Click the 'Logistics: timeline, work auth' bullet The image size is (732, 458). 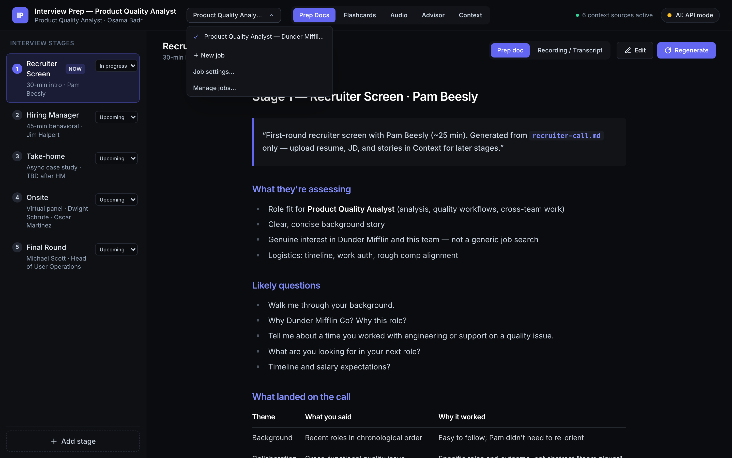pyautogui.click(x=363, y=255)
